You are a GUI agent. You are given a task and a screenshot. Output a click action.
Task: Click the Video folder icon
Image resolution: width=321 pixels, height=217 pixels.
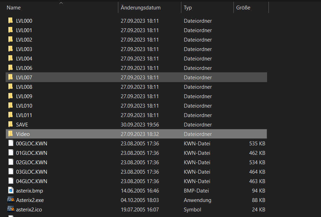tap(11, 134)
